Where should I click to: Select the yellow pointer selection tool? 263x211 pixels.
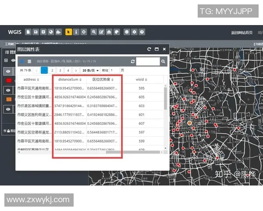point(69,32)
